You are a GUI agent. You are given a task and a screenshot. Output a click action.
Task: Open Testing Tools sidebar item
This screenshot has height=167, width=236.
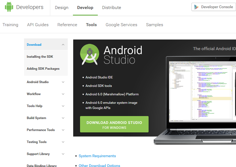click(x=37, y=142)
